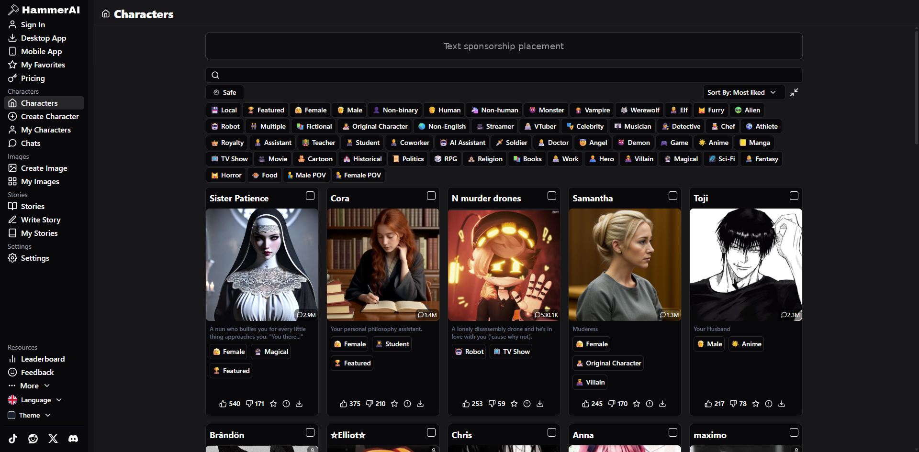Viewport: 919px width, 452px height.
Task: Check the Brândön card checkbox
Action: 310,432
